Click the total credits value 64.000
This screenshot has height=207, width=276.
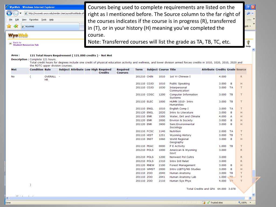[222, 189]
